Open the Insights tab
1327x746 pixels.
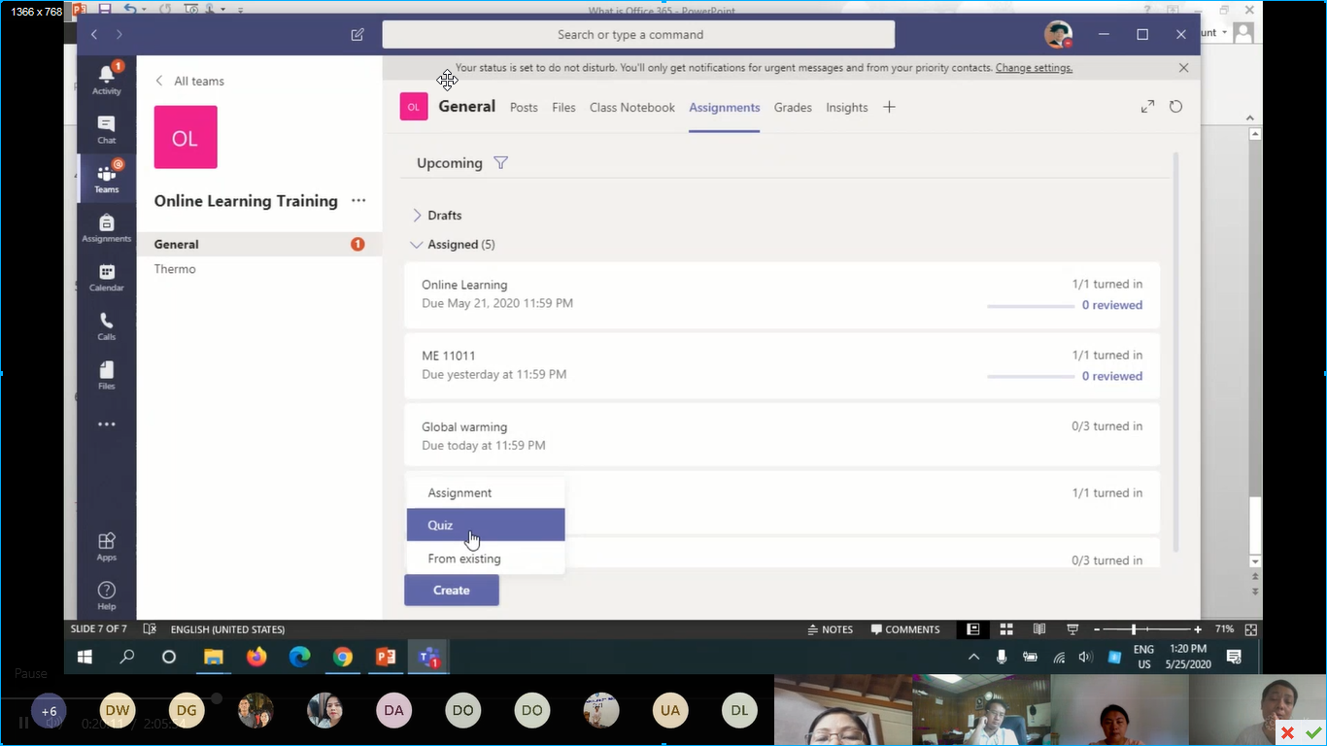tap(847, 108)
